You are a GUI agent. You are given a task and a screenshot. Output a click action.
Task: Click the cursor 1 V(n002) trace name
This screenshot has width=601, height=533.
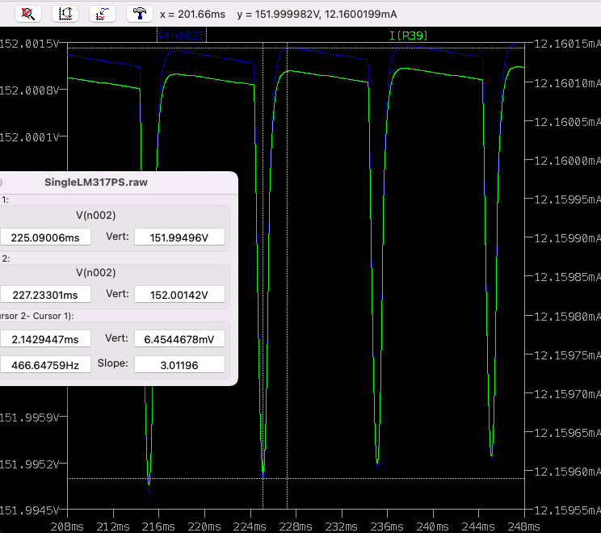tap(96, 215)
